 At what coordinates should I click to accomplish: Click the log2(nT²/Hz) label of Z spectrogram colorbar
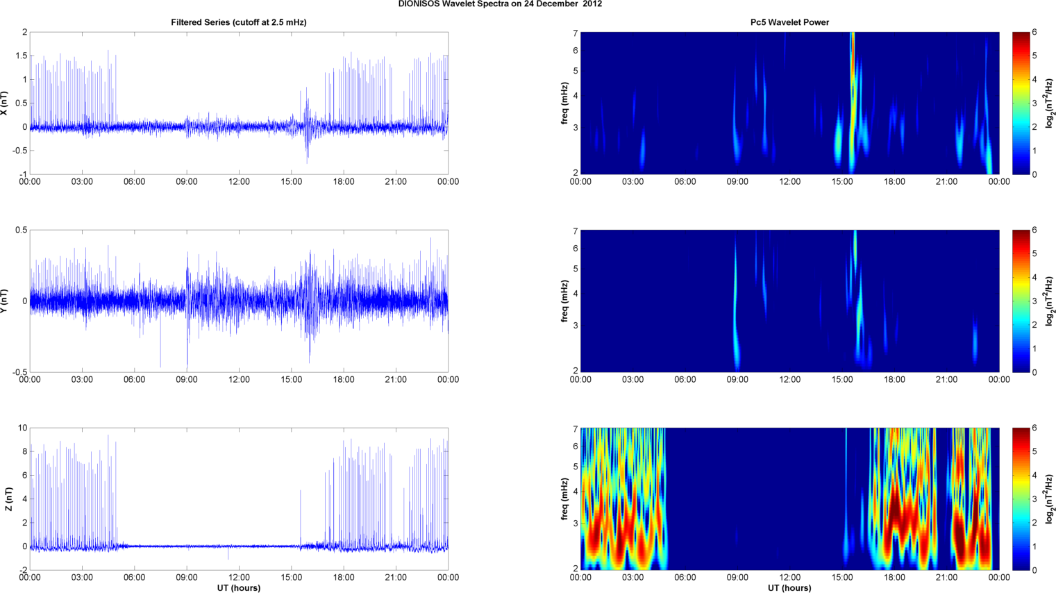coord(1050,499)
